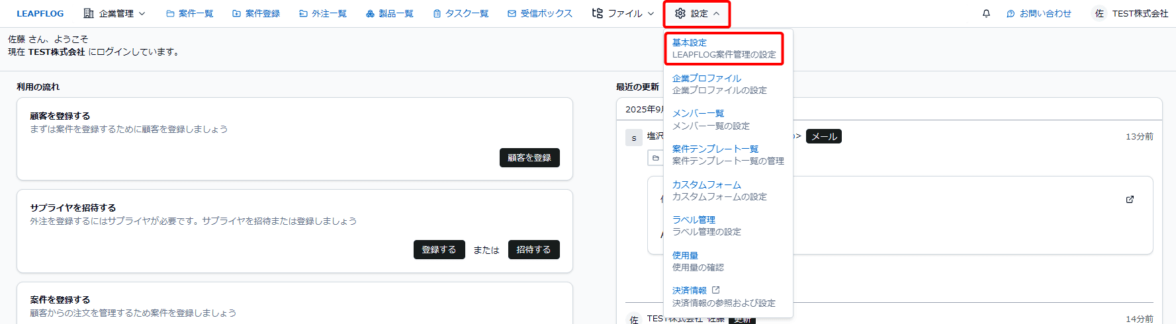
Task: Open 決済情報 payment info link
Action: (690, 290)
